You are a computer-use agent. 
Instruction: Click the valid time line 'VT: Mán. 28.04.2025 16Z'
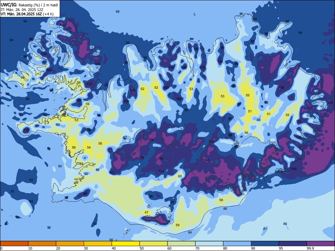pyautogui.click(x=21, y=14)
